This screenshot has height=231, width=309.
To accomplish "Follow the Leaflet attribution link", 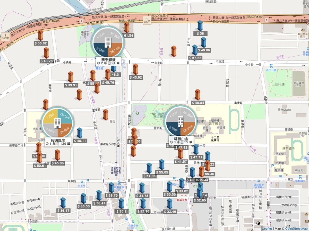I will tap(267, 229).
